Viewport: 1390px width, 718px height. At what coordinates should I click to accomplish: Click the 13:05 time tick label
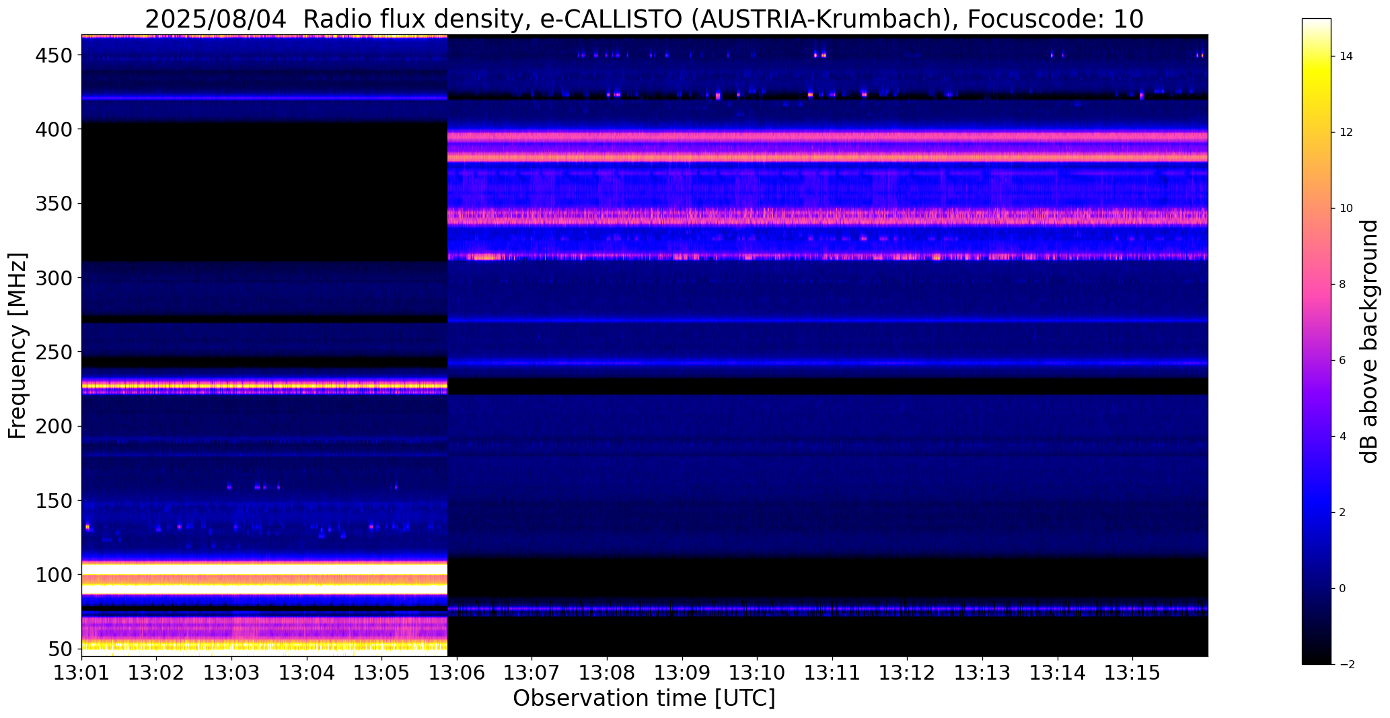point(382,672)
